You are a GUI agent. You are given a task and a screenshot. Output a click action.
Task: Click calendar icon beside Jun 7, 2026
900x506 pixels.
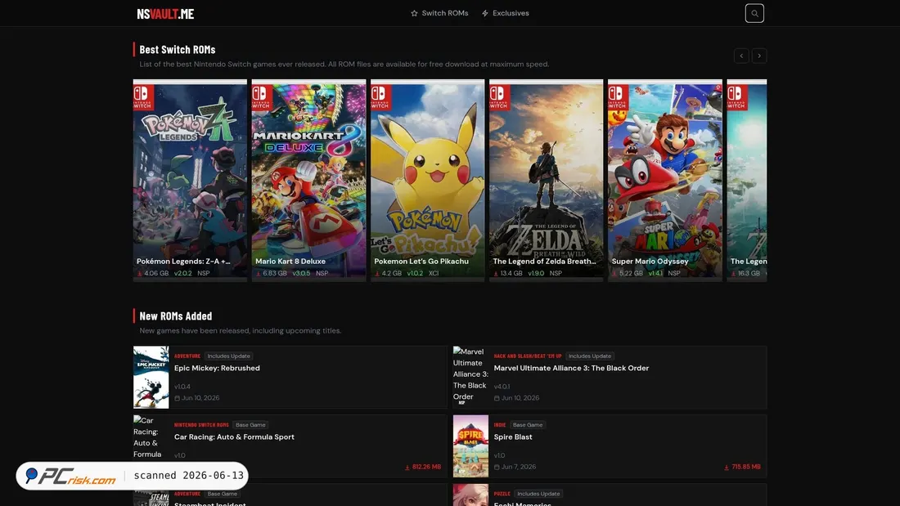coord(497,467)
